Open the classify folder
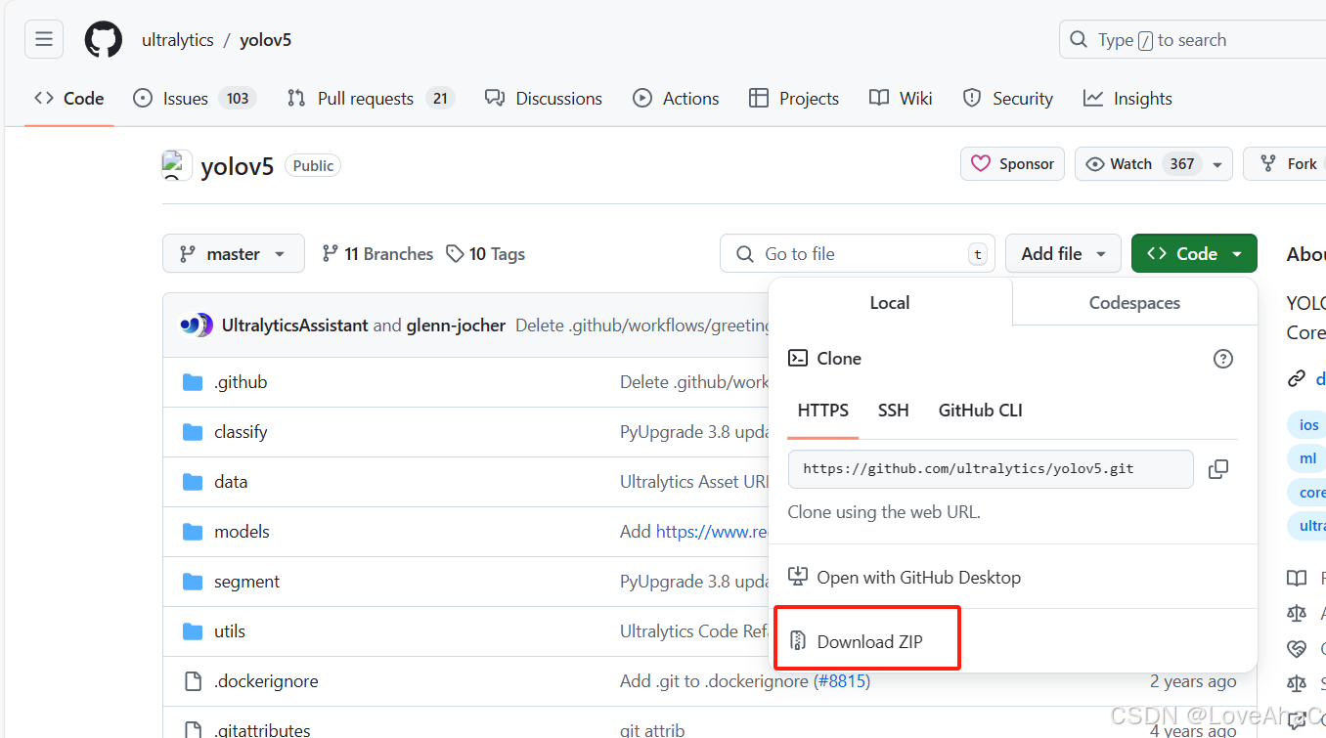 point(241,432)
